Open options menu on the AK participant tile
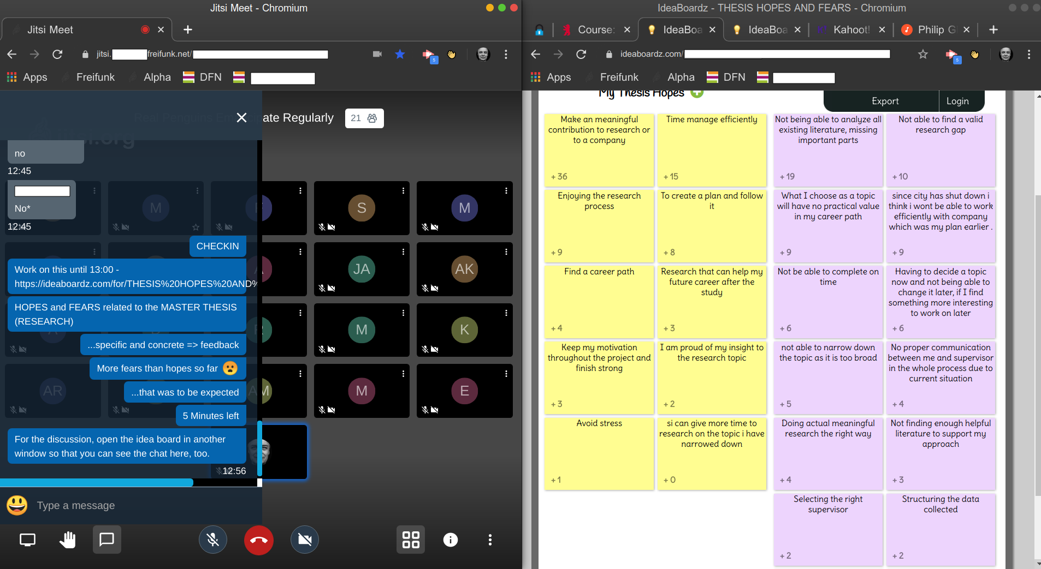The image size is (1041, 569). tap(507, 252)
